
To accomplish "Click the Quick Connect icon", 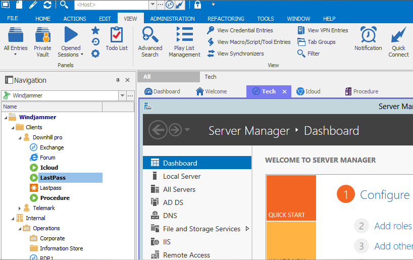I will [x=398, y=41].
